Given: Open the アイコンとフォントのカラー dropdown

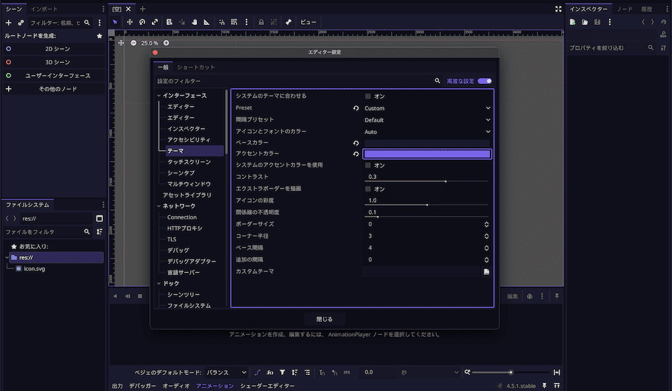Looking at the screenshot, I should coord(427,131).
